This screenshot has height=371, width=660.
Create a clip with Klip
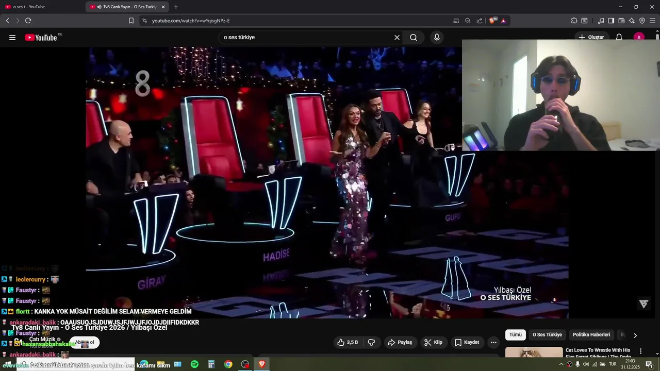[x=433, y=342]
